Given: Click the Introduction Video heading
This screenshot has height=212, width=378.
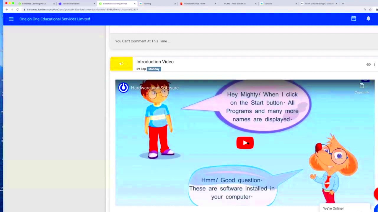Looking at the screenshot, I should click(155, 62).
